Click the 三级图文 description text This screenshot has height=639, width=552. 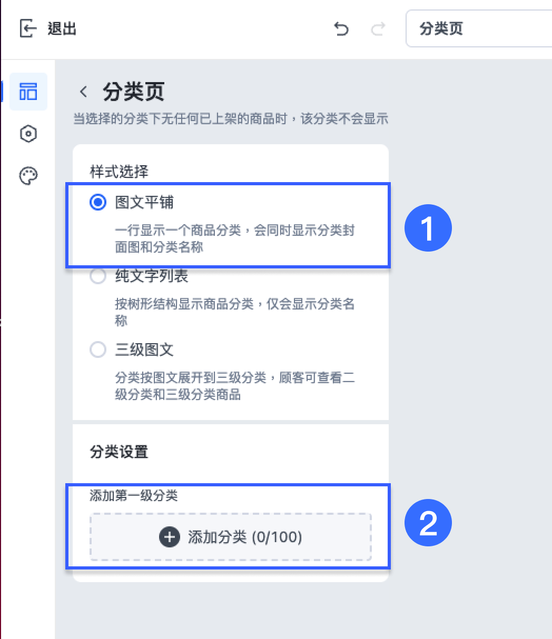(235, 386)
